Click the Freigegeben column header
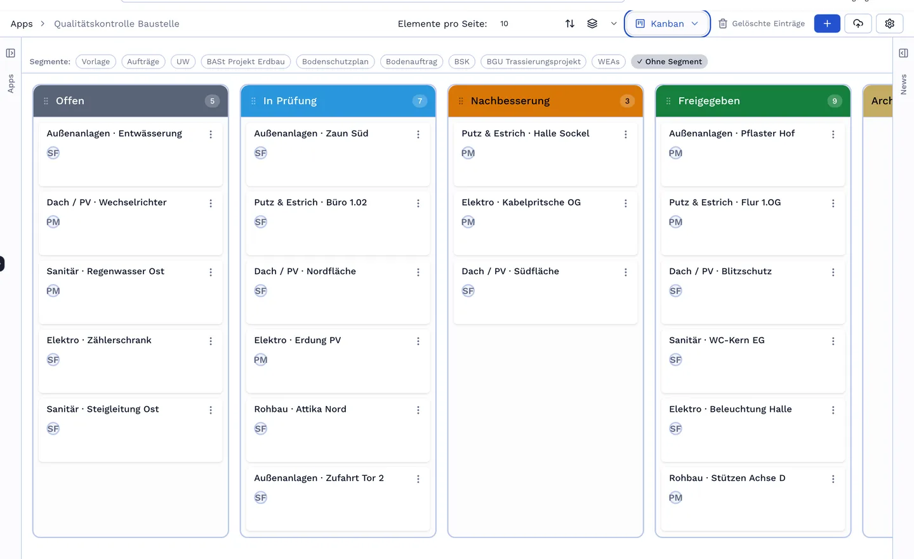The height and width of the screenshot is (559, 914). pyautogui.click(x=753, y=101)
